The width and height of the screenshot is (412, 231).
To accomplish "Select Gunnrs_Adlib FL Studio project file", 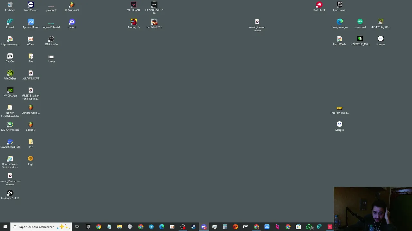I will [x=31, y=109].
